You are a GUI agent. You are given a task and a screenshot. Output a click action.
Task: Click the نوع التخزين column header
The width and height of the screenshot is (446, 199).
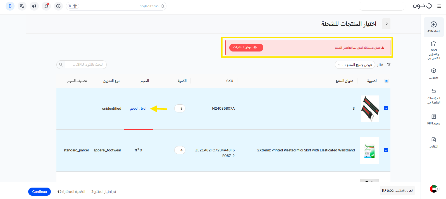point(111,81)
